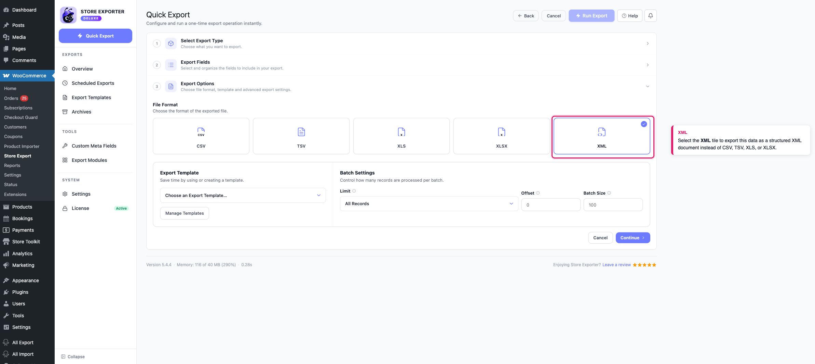Click the Batch Size input field
Screen dimensions: 815x364
click(x=613, y=205)
